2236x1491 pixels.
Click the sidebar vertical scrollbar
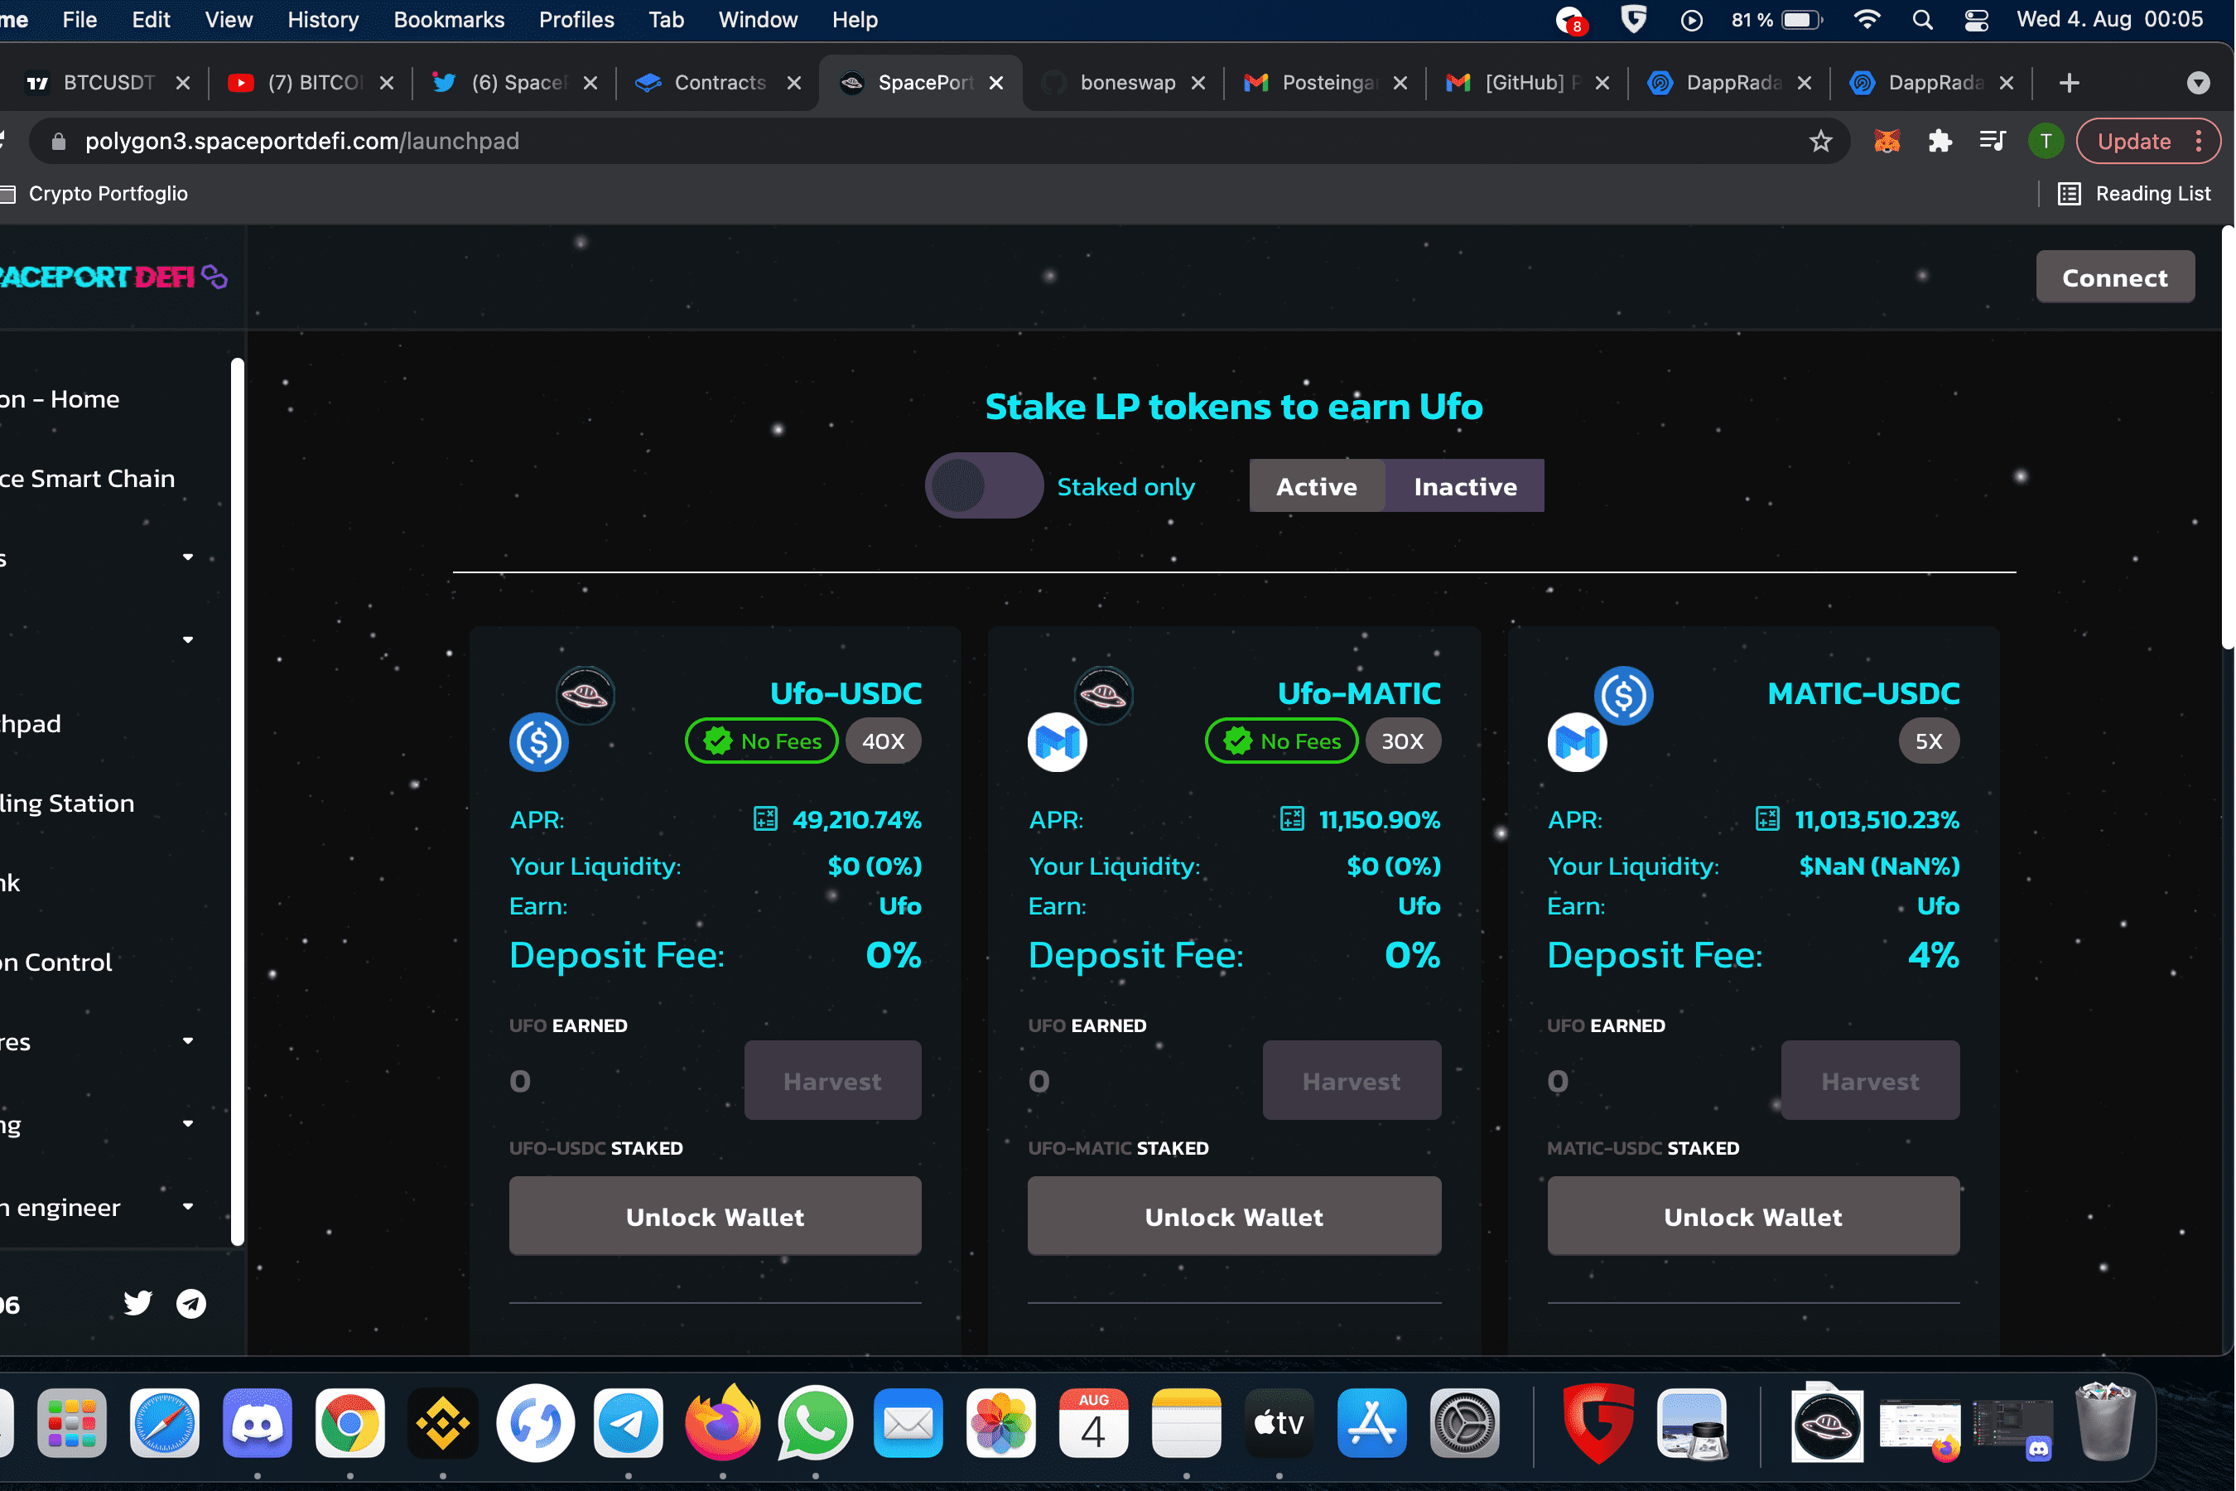tap(237, 801)
